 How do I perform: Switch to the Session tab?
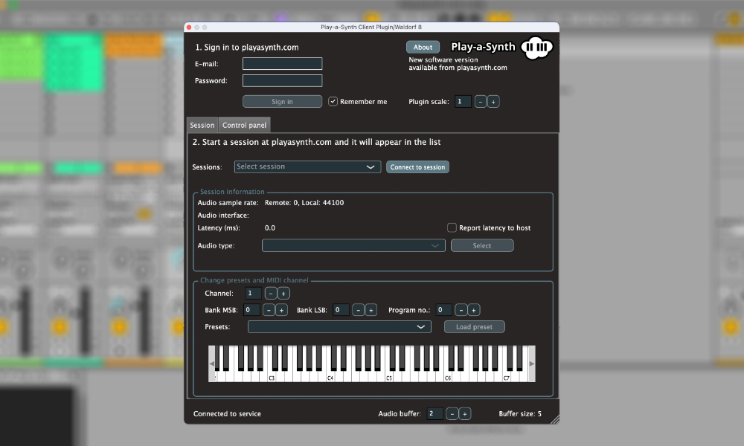coord(202,125)
